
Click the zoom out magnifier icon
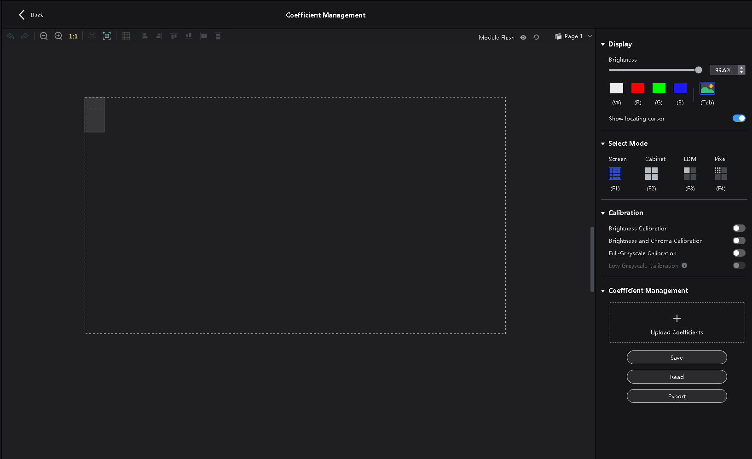click(44, 36)
